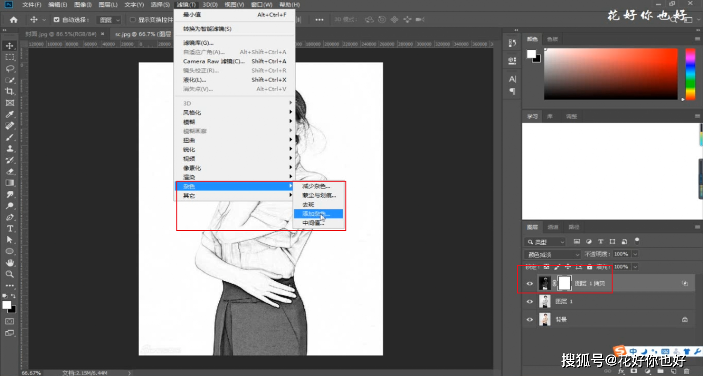Toggle the 显示变换控件 checkbox

132,20
